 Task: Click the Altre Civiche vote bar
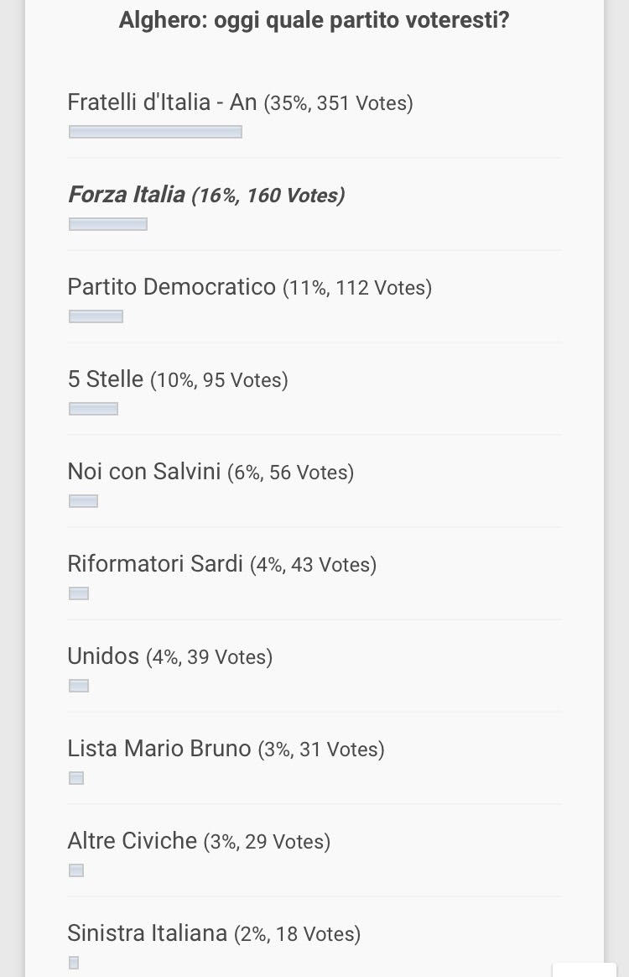(76, 870)
